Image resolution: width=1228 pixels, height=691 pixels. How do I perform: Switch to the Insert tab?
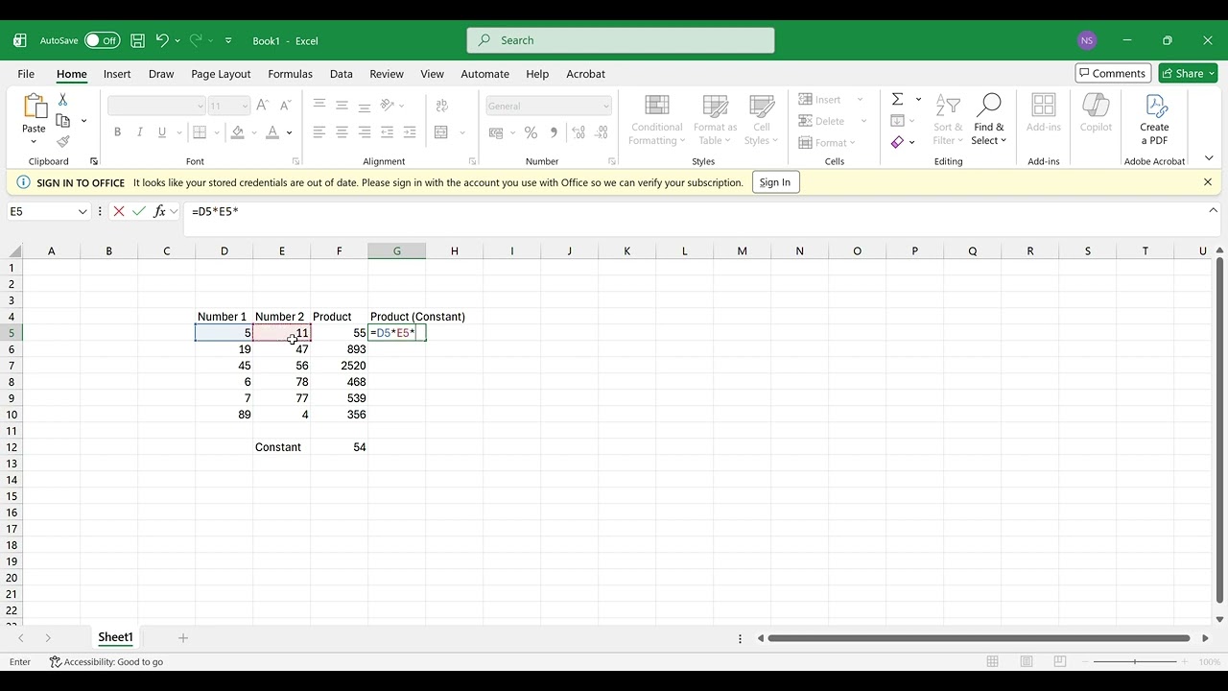tap(117, 74)
